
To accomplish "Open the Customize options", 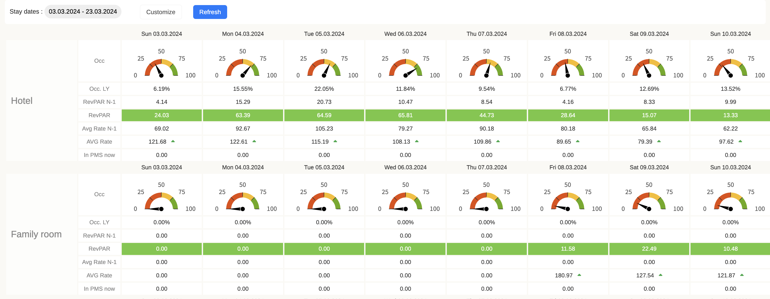I will point(161,12).
